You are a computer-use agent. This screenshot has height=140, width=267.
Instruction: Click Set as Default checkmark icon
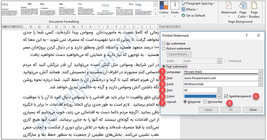(184, 16)
